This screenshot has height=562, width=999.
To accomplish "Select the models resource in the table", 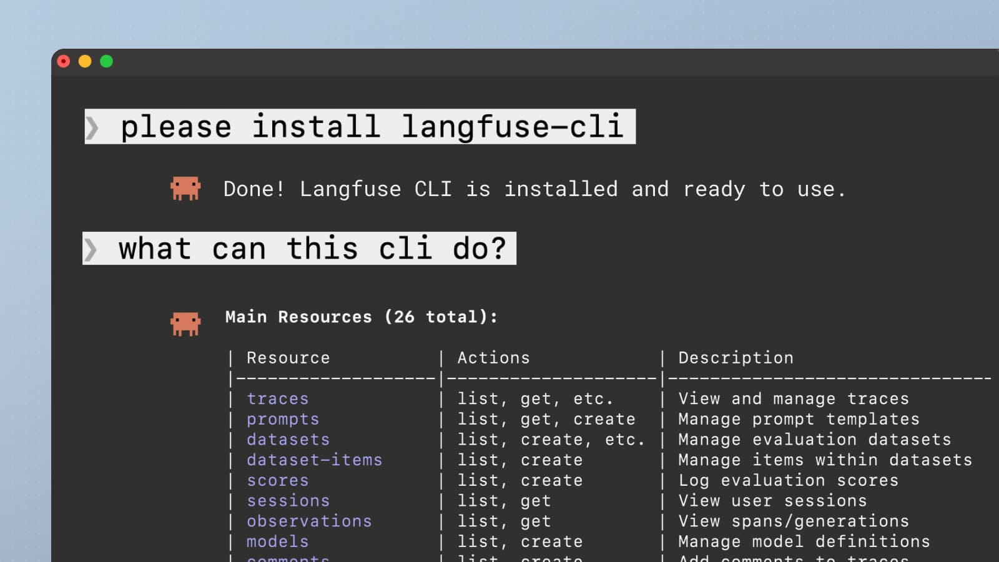I will 277,542.
